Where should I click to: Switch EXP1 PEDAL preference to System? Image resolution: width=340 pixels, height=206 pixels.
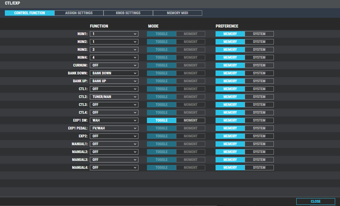(259, 128)
